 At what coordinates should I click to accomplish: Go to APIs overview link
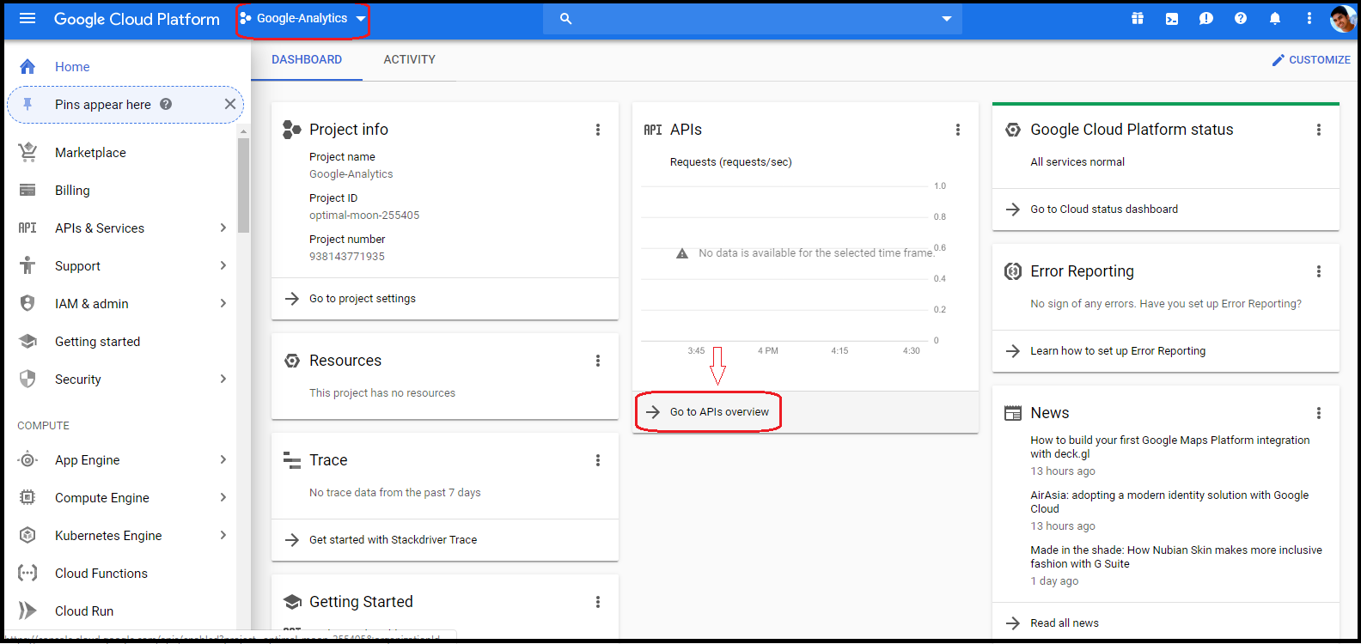coord(719,412)
